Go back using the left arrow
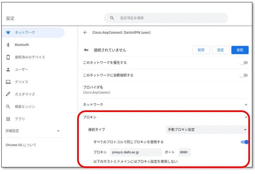 (85, 32)
